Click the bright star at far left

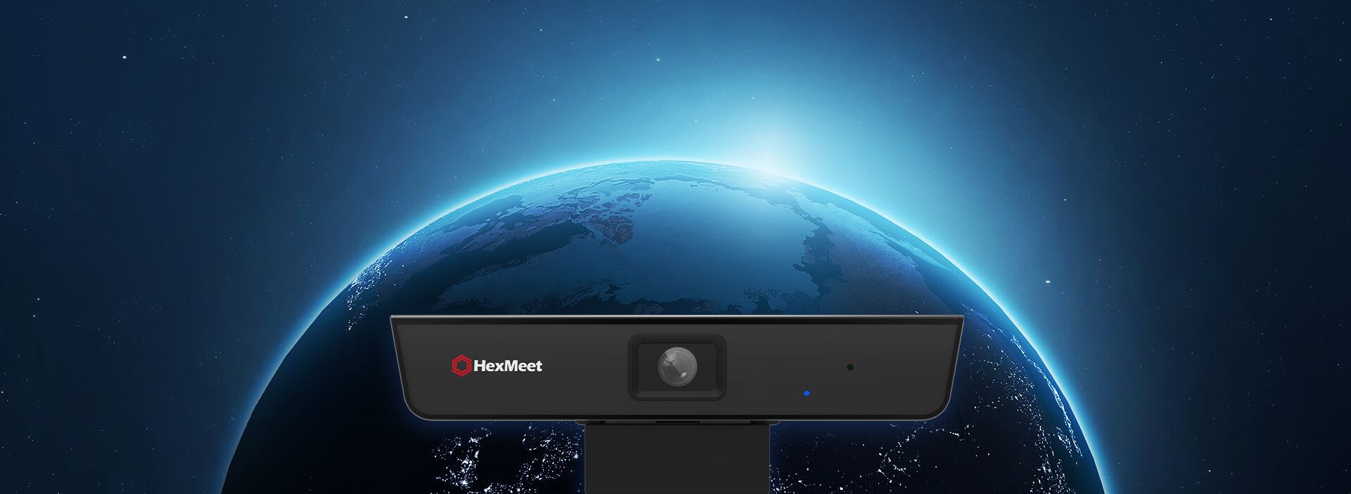125,57
